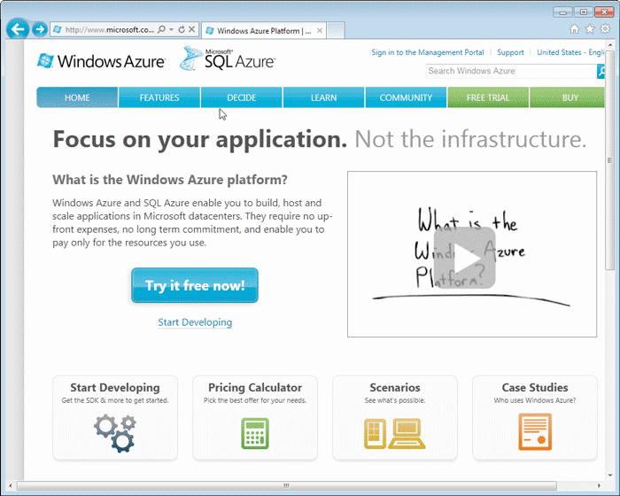Open the browser Home icon
Viewport: 620px width, 496px height.
click(x=574, y=29)
